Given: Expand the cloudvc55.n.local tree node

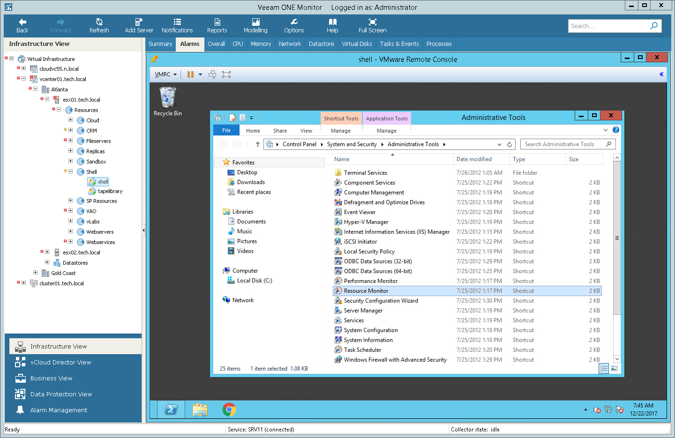Looking at the screenshot, I should tap(23, 68).
